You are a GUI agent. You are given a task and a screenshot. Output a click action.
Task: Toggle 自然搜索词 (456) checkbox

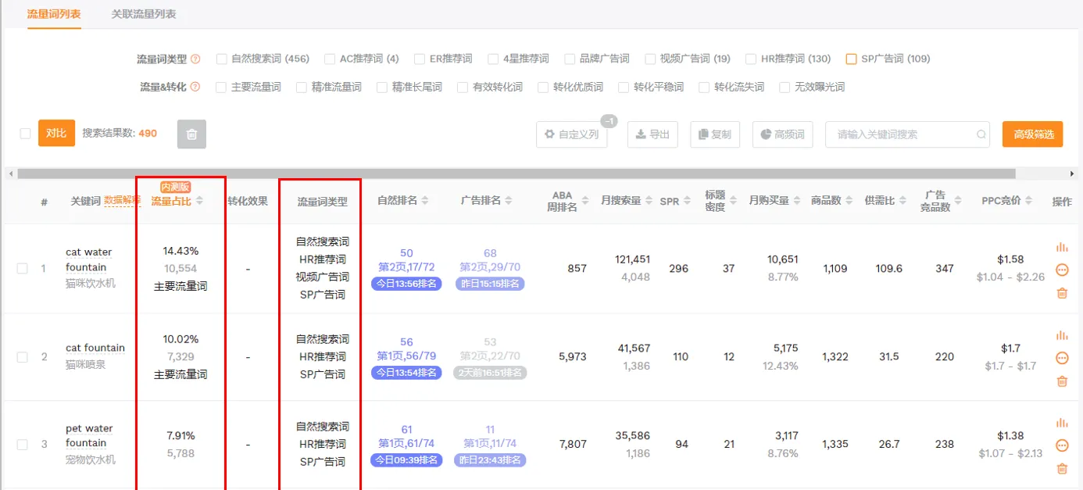222,59
